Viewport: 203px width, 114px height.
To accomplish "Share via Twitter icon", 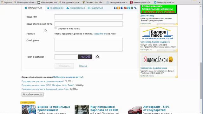I will point(128,8).
